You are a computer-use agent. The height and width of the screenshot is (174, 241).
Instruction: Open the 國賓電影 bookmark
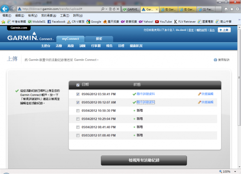pos(206,22)
